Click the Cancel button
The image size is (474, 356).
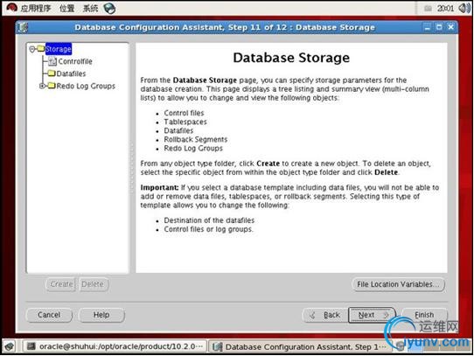point(49,315)
